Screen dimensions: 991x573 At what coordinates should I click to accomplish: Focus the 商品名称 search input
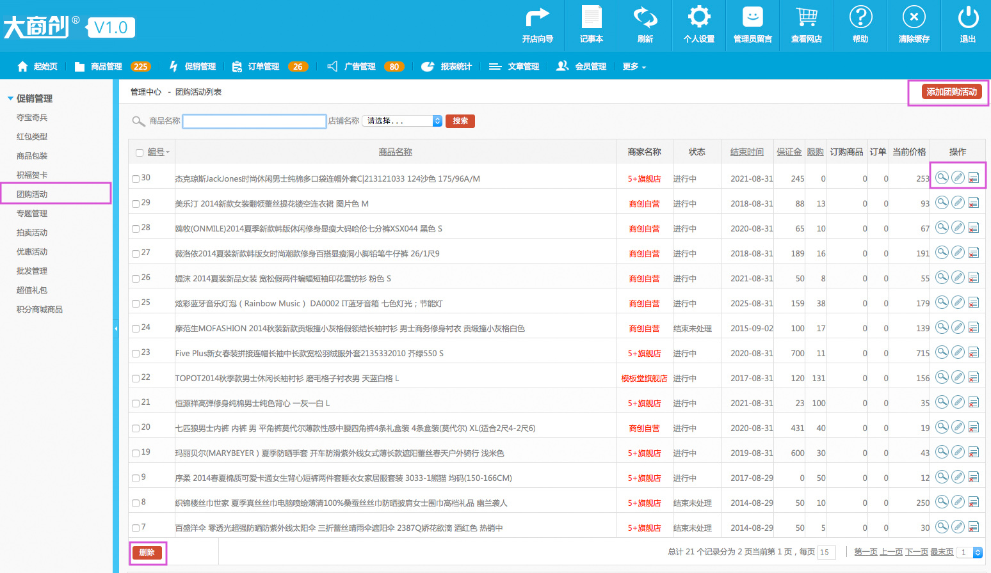point(255,121)
